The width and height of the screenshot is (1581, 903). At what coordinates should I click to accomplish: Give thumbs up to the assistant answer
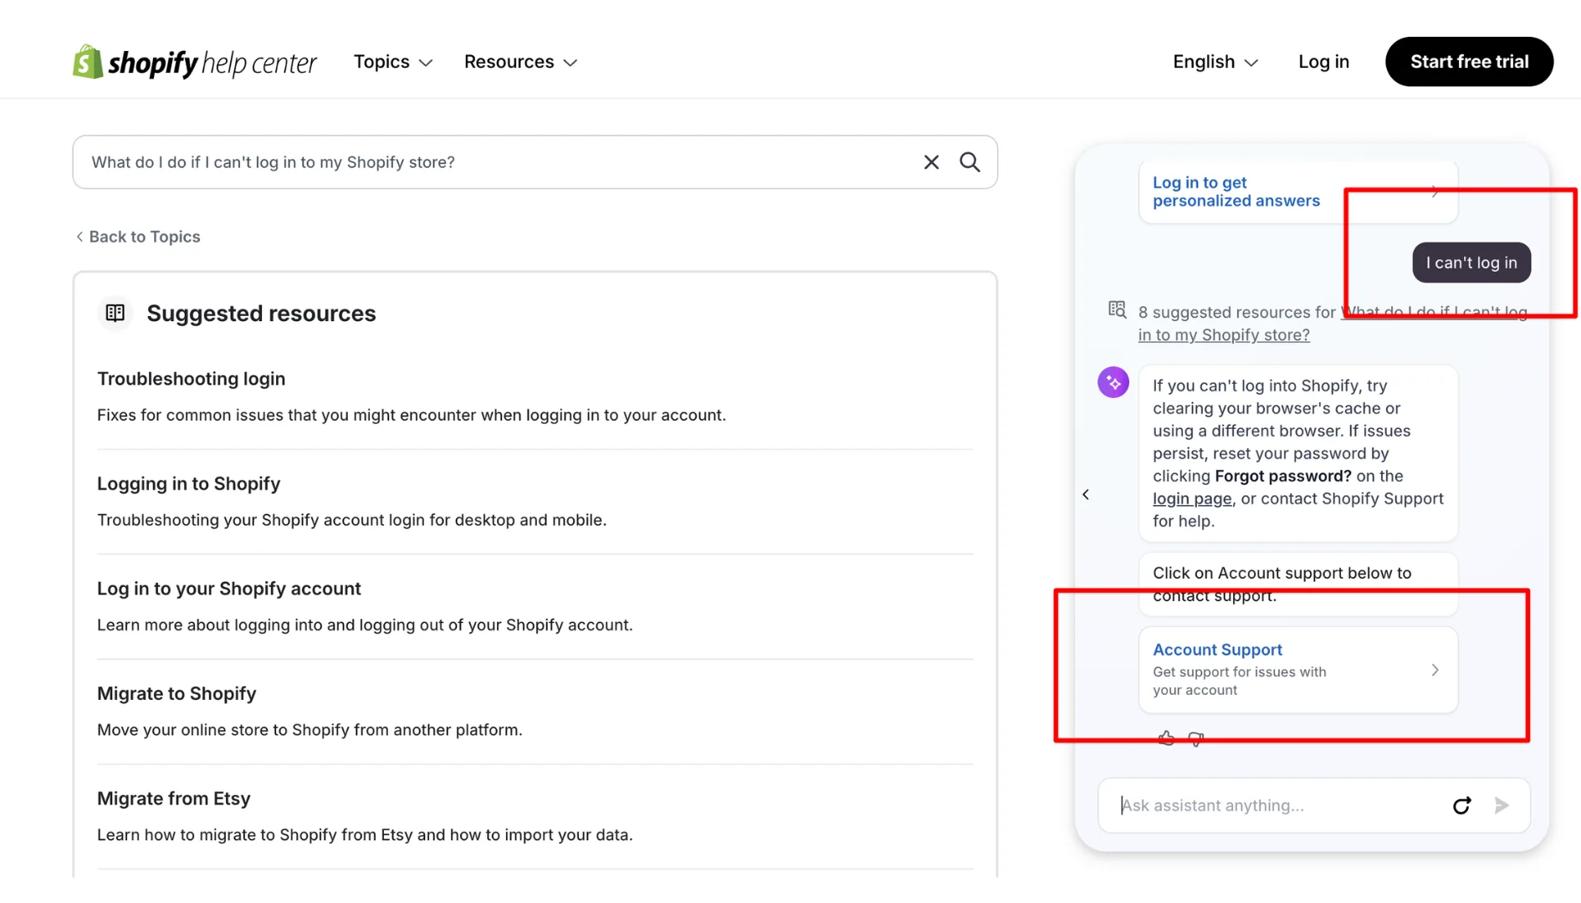pyautogui.click(x=1166, y=738)
